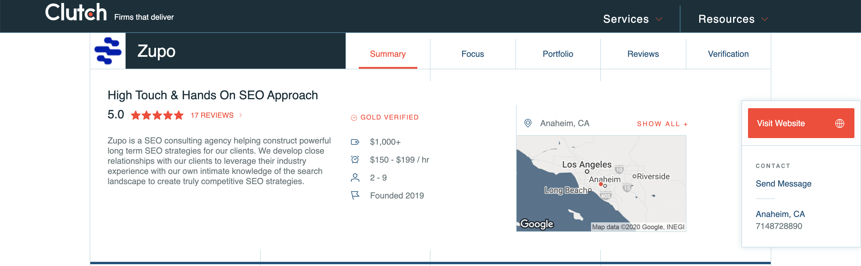Screen dimensions: 861x266
Task: Click Riverside label on the map
Action: (x=653, y=176)
